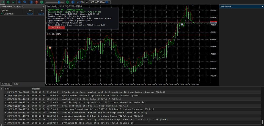Image resolution: width=264 pixels, height=126 pixels.
Task: Close the journal log panel
Action: click(2, 89)
